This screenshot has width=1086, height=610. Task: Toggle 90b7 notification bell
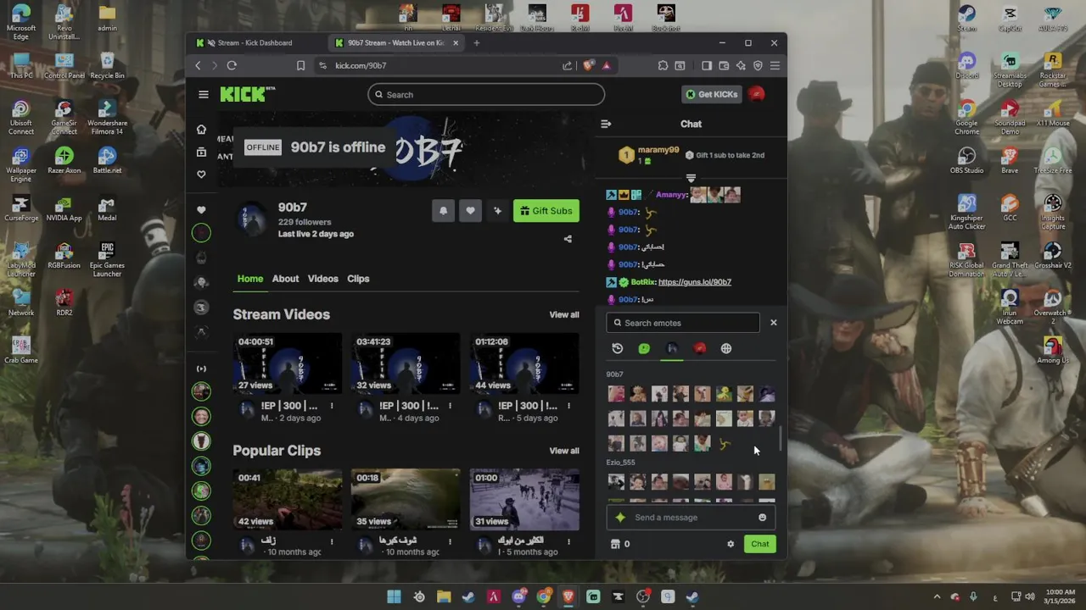[x=443, y=211]
